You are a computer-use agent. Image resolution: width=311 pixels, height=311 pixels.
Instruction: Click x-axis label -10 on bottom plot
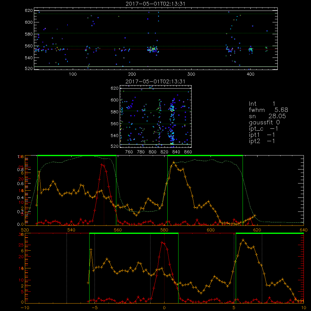(25, 308)
